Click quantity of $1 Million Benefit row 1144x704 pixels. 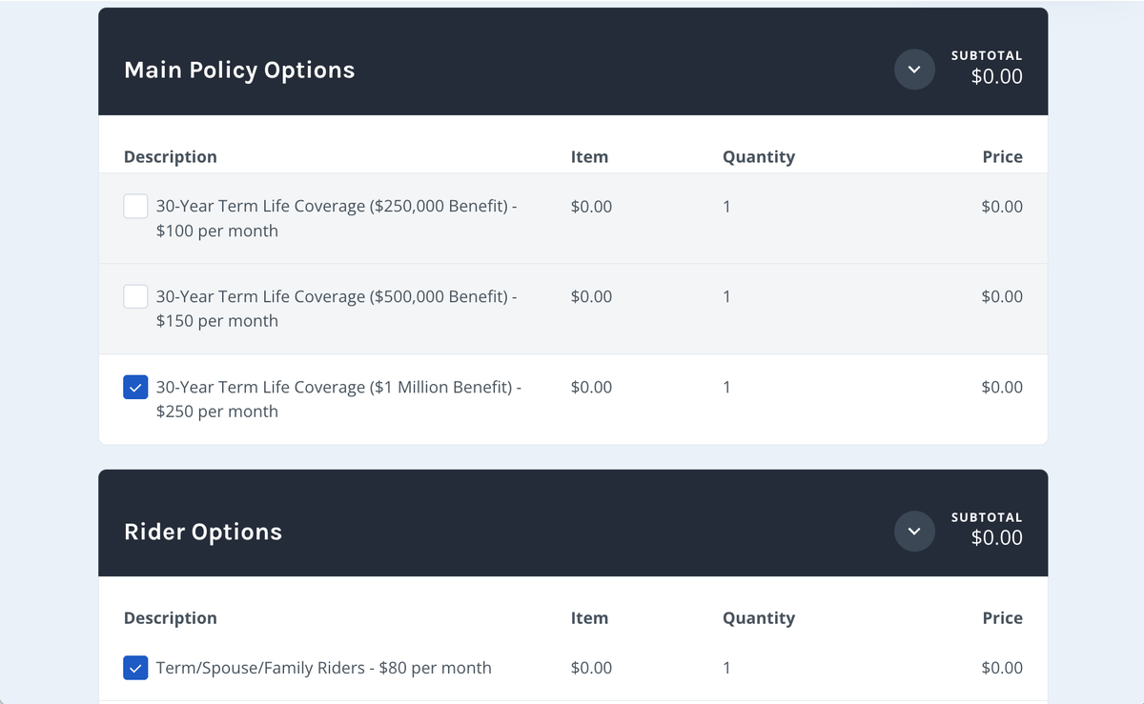click(726, 387)
